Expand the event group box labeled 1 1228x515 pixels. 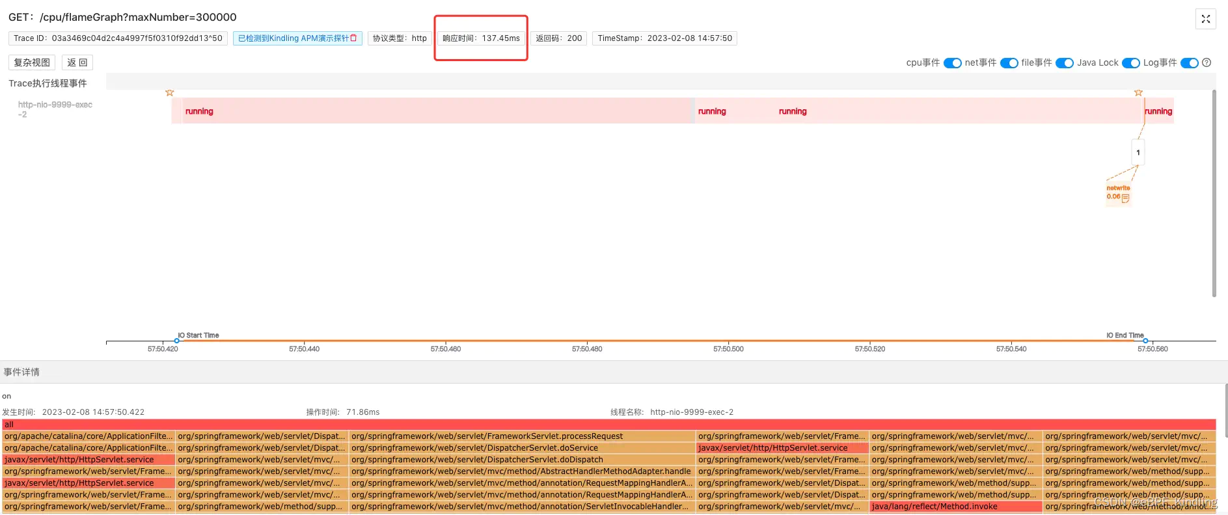point(1138,153)
